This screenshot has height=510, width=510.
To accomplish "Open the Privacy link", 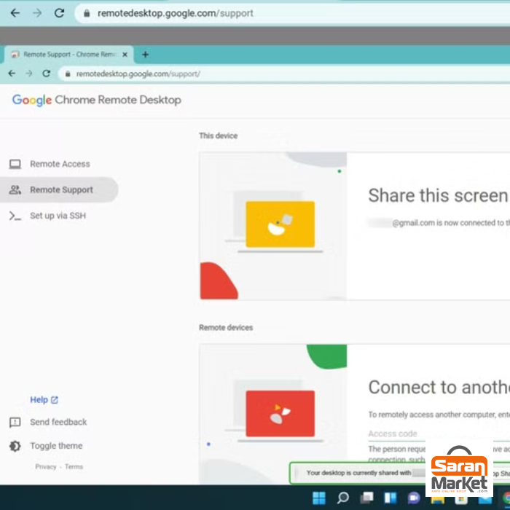I will 45,467.
